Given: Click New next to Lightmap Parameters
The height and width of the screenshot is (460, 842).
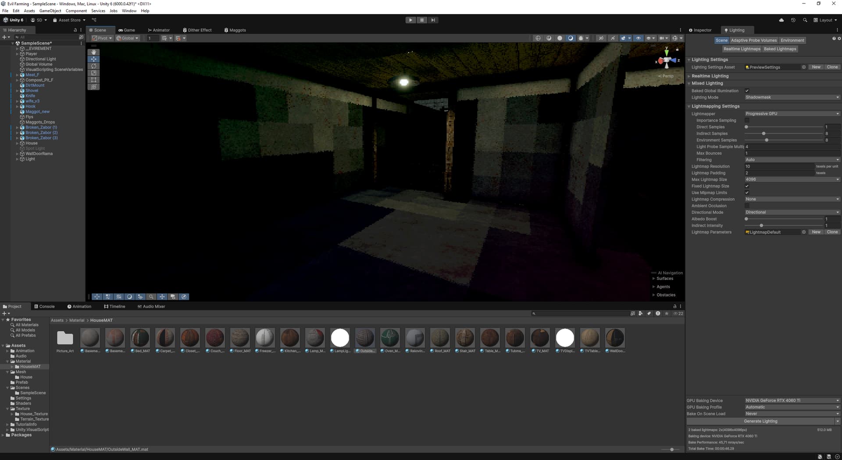Looking at the screenshot, I should 816,232.
